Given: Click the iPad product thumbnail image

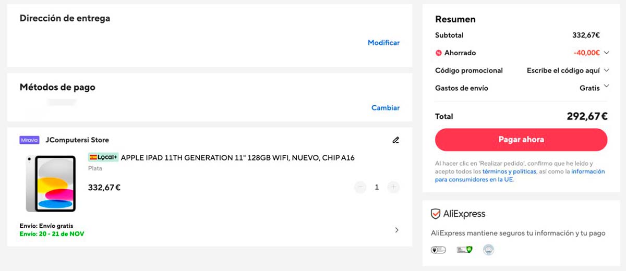Looking at the screenshot, I should (x=51, y=183).
